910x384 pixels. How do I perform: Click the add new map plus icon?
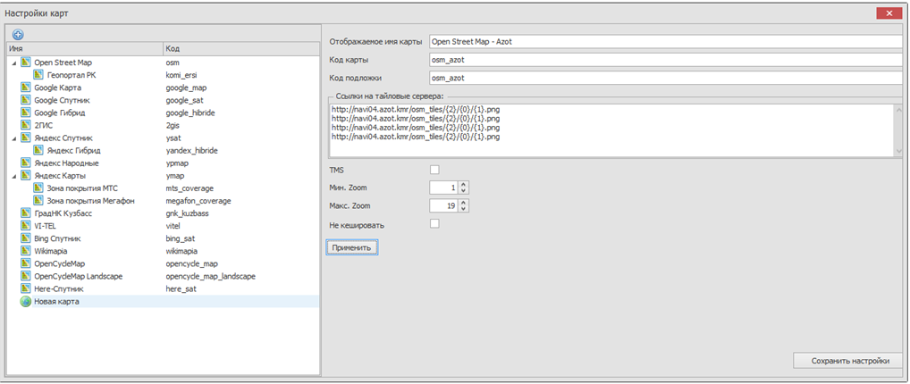coord(18,34)
